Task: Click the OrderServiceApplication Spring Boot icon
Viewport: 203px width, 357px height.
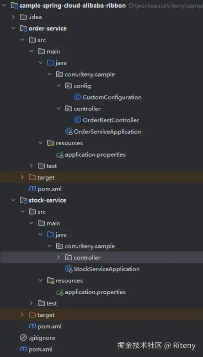Action: coord(69,132)
